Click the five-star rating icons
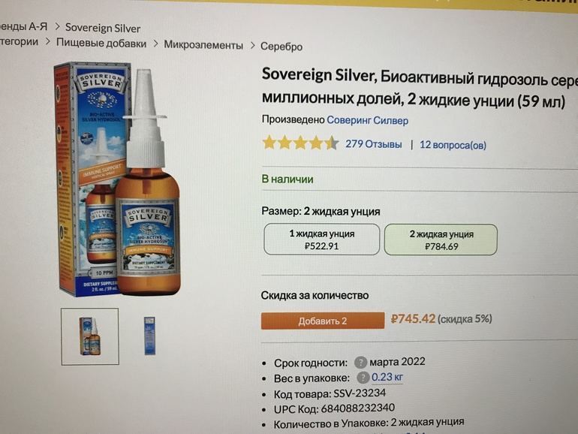Image resolution: width=578 pixels, height=434 pixels. tap(300, 143)
